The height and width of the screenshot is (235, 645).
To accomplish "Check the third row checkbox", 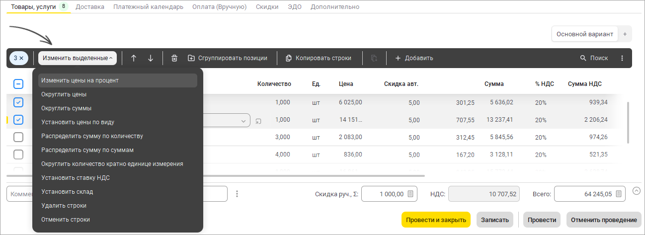I will click(x=18, y=137).
